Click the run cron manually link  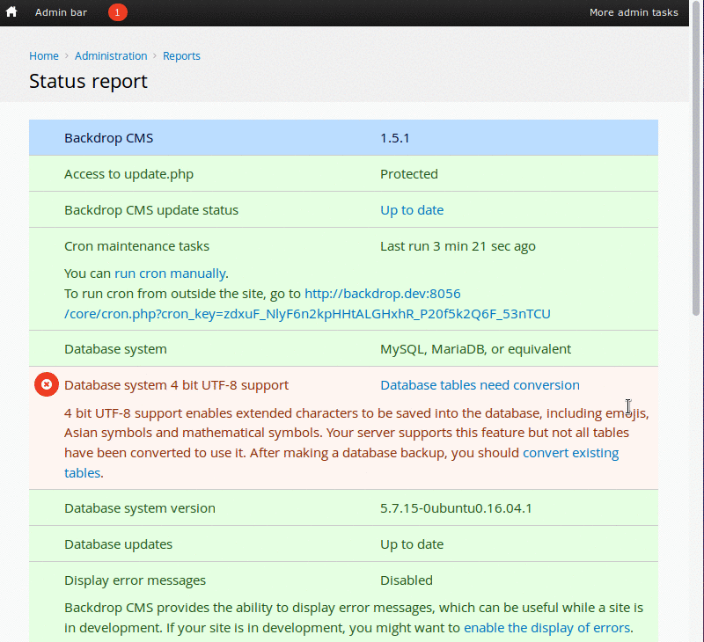click(x=170, y=274)
